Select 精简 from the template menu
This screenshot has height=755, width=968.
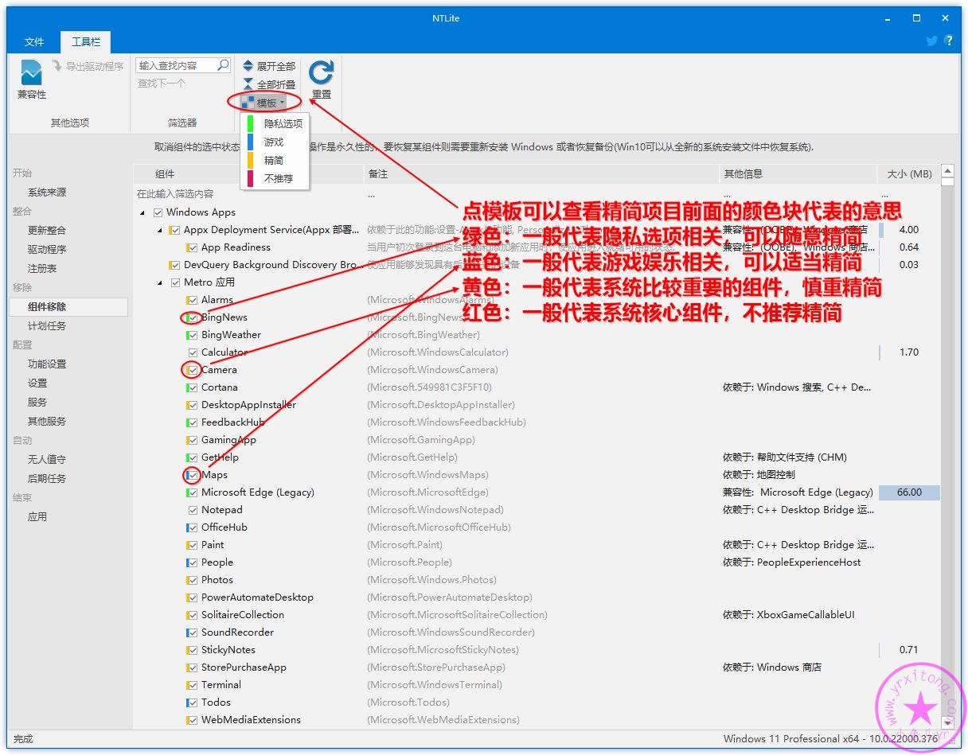click(275, 160)
